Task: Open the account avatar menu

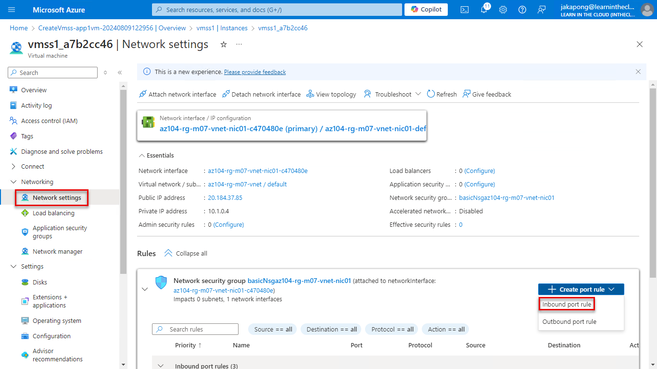Action: 647,10
